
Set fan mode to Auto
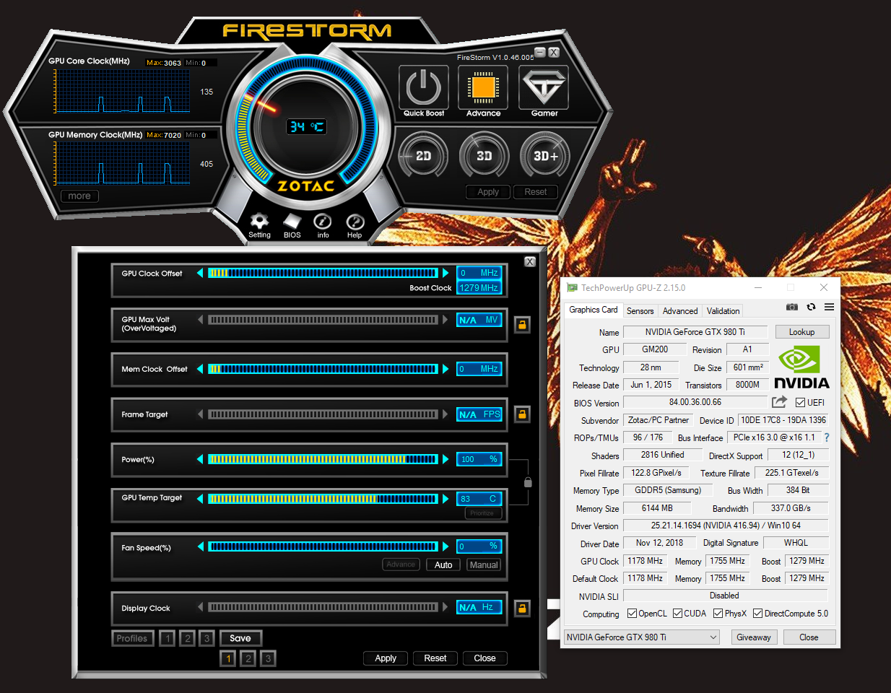[x=443, y=565]
